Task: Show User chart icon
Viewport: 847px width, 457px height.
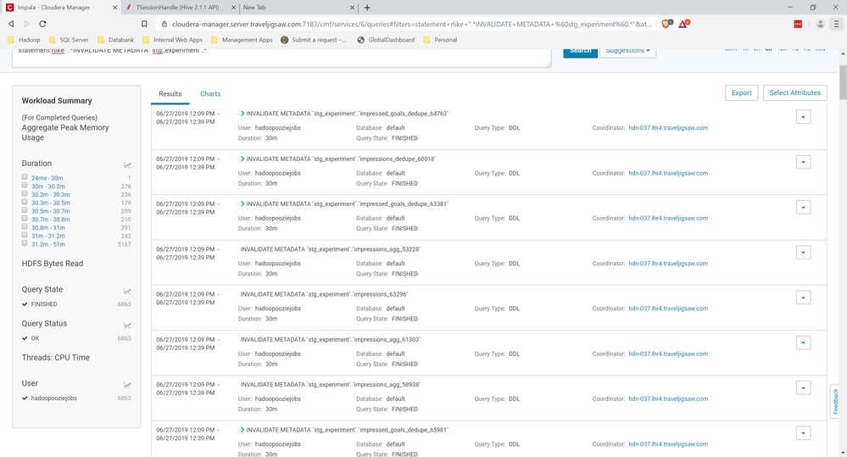Action: click(127, 385)
